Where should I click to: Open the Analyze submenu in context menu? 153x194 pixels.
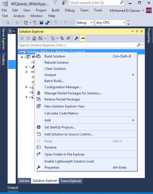tap(86, 75)
